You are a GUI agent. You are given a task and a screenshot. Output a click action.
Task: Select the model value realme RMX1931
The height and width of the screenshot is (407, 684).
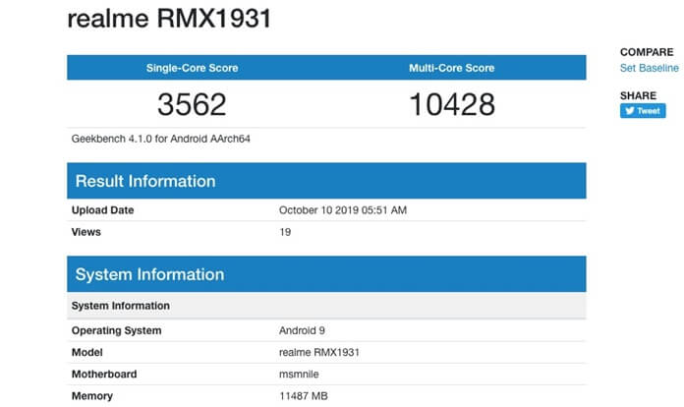click(319, 352)
